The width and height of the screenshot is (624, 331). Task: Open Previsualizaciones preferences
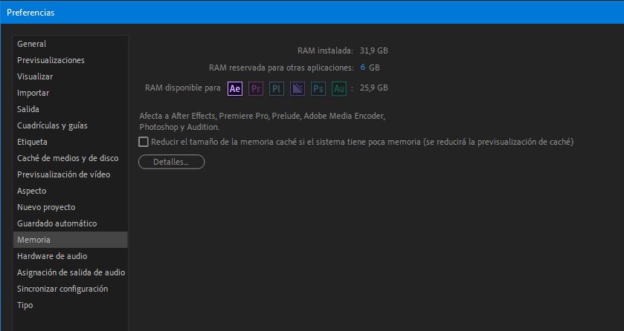tap(71, 60)
